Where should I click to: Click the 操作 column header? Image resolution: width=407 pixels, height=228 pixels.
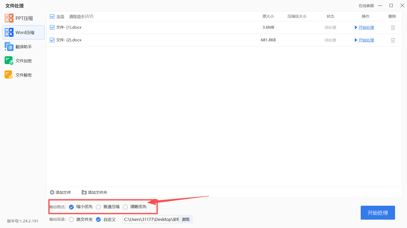[x=366, y=16]
